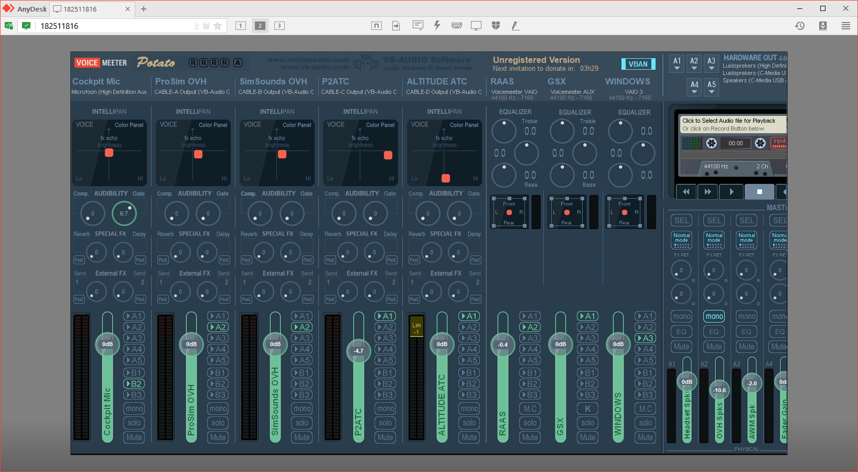Click the fast-forward button on cassette recorder
858x472 pixels.
[708, 192]
